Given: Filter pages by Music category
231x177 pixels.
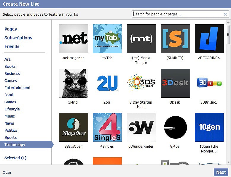Looking at the screenshot, I should (x=9, y=116).
